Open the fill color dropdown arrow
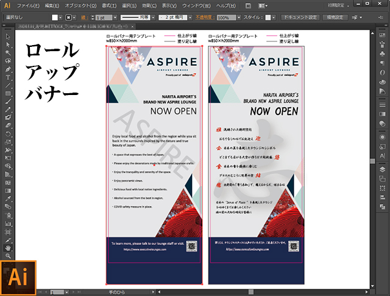The image size is (390, 296). (x=60, y=18)
